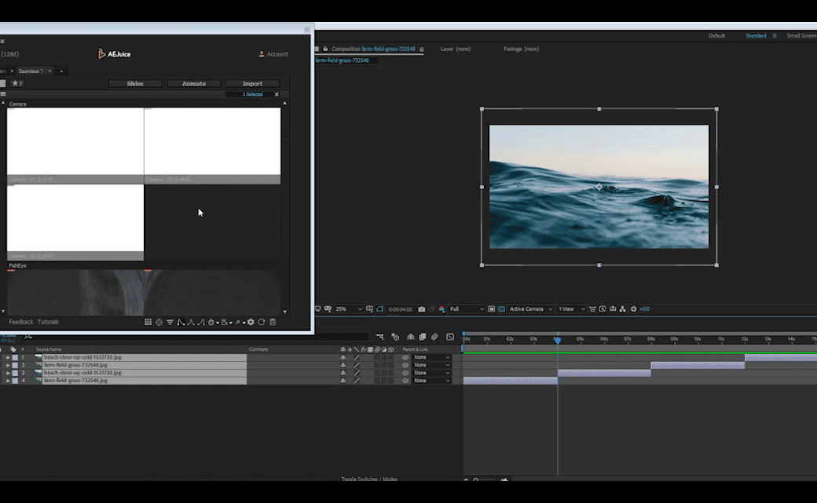
Task: Toggle the transparency grid icon
Action: (501, 308)
